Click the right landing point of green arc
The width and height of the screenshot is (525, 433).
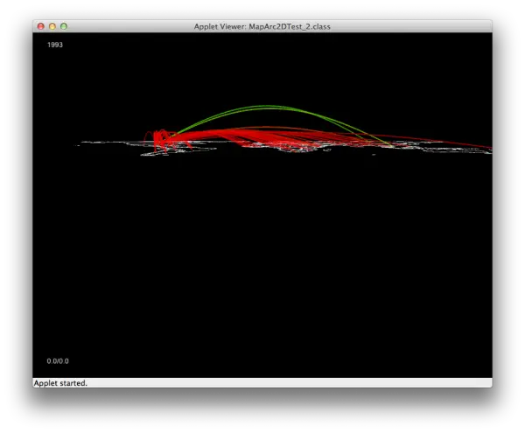point(390,145)
